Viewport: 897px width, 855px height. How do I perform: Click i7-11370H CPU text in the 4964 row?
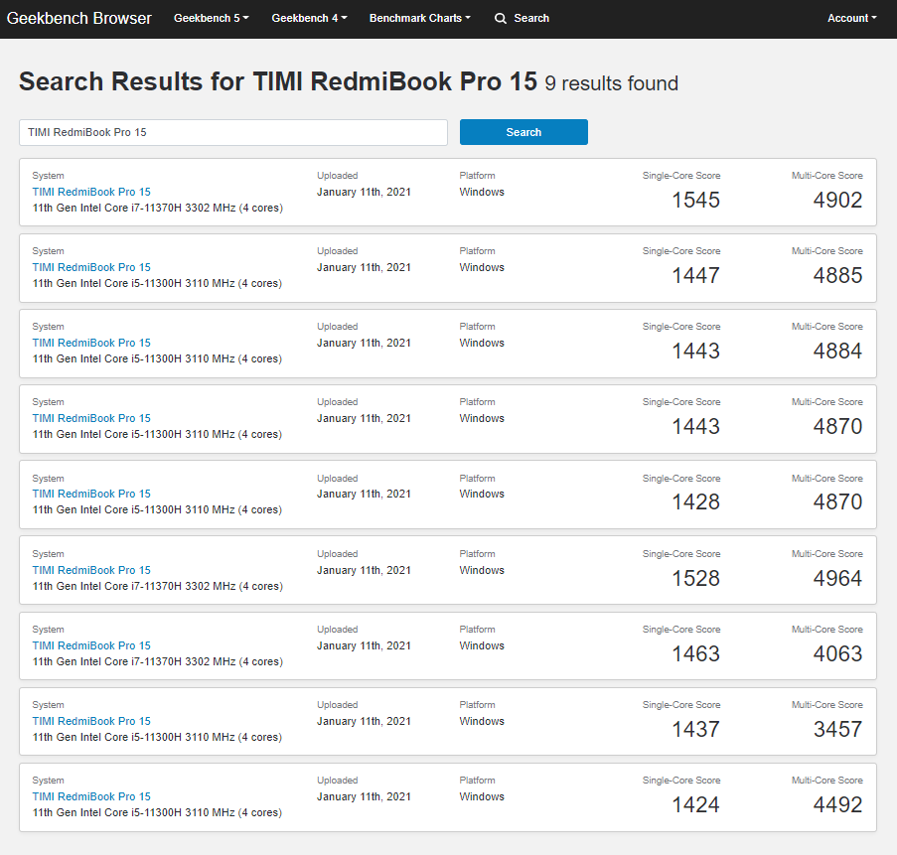pyautogui.click(x=157, y=586)
